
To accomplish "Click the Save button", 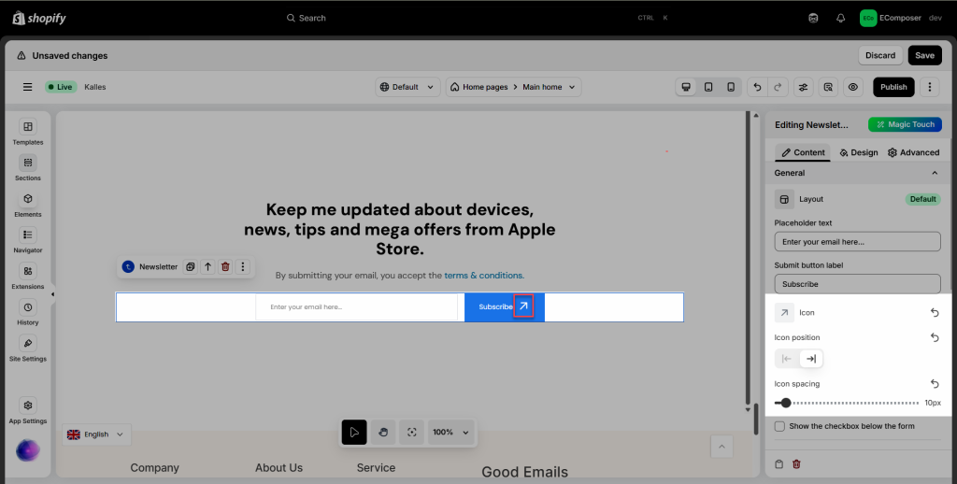I will (923, 55).
